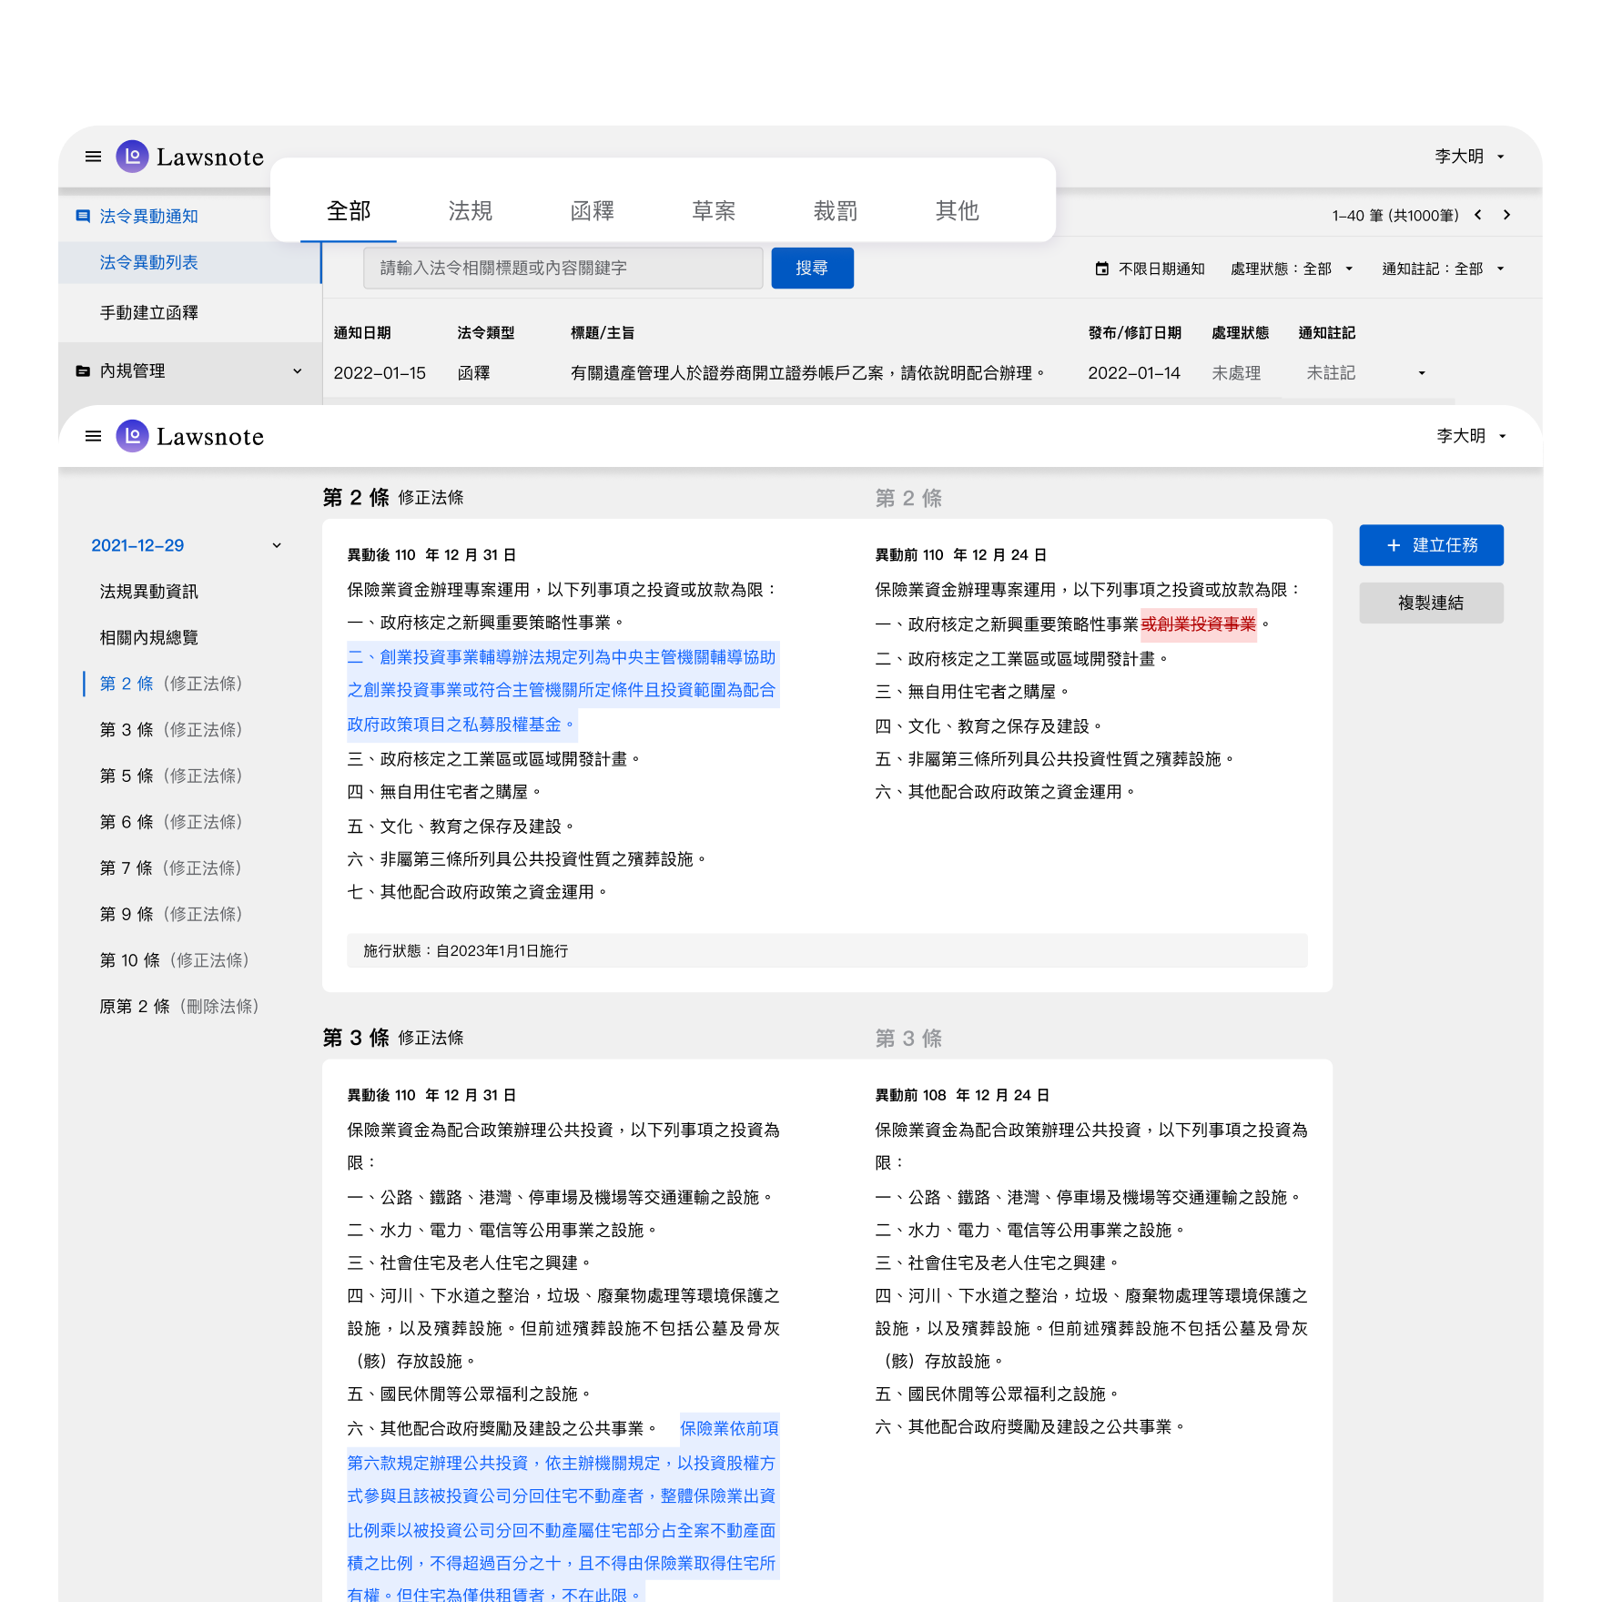The image size is (1602, 1602).
Task: Click the calendar icon for date filter
Action: click(x=1101, y=269)
